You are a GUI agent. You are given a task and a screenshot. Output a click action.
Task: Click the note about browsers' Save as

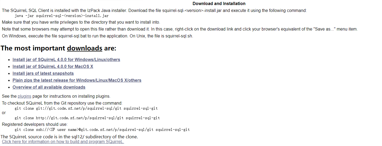[x=179, y=29]
